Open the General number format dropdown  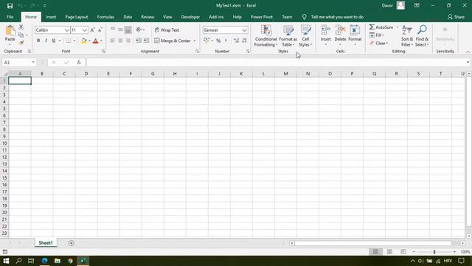pos(244,30)
